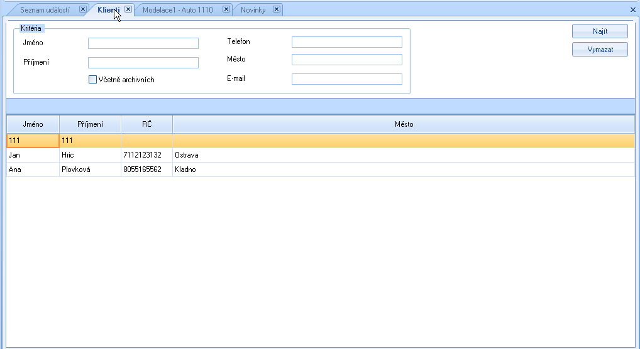The height and width of the screenshot is (349, 640).
Task: Select the Klienti tab
Action: tap(108, 10)
